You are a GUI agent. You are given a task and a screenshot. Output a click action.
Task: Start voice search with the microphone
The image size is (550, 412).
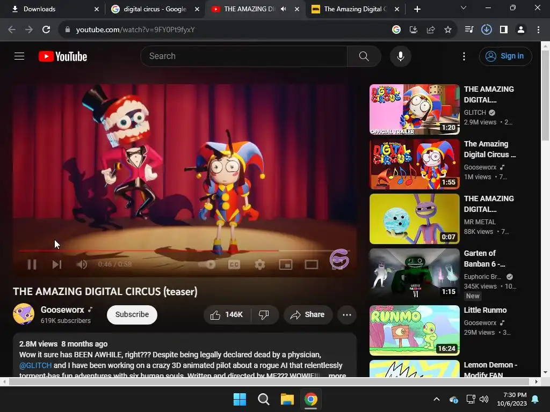[x=400, y=56]
